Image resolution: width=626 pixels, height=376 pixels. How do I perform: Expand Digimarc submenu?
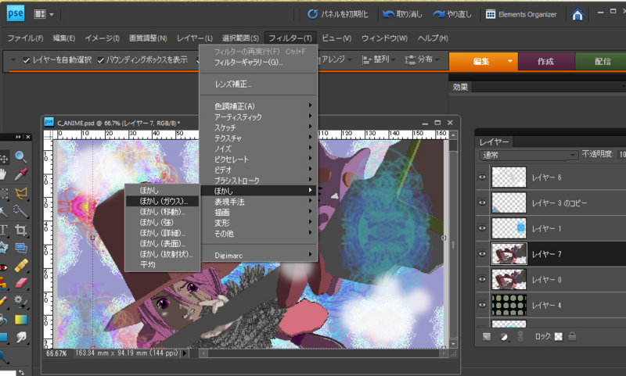pos(258,255)
